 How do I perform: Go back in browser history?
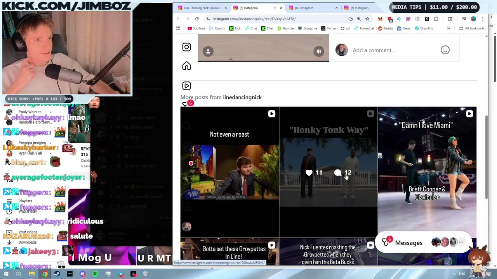178,19
